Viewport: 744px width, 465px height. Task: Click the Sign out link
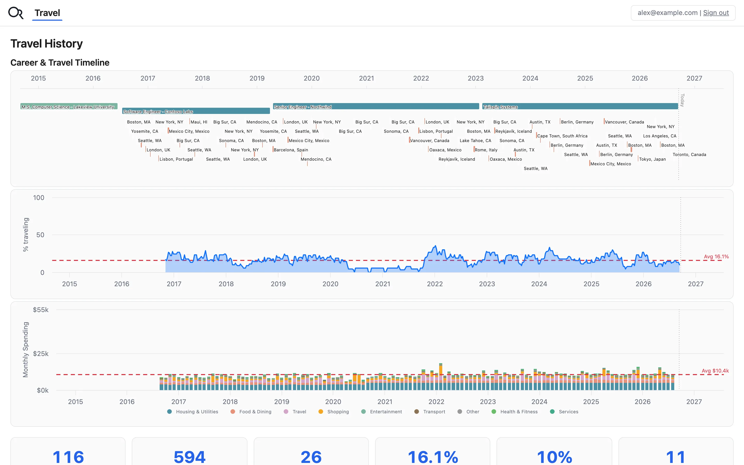click(x=716, y=13)
